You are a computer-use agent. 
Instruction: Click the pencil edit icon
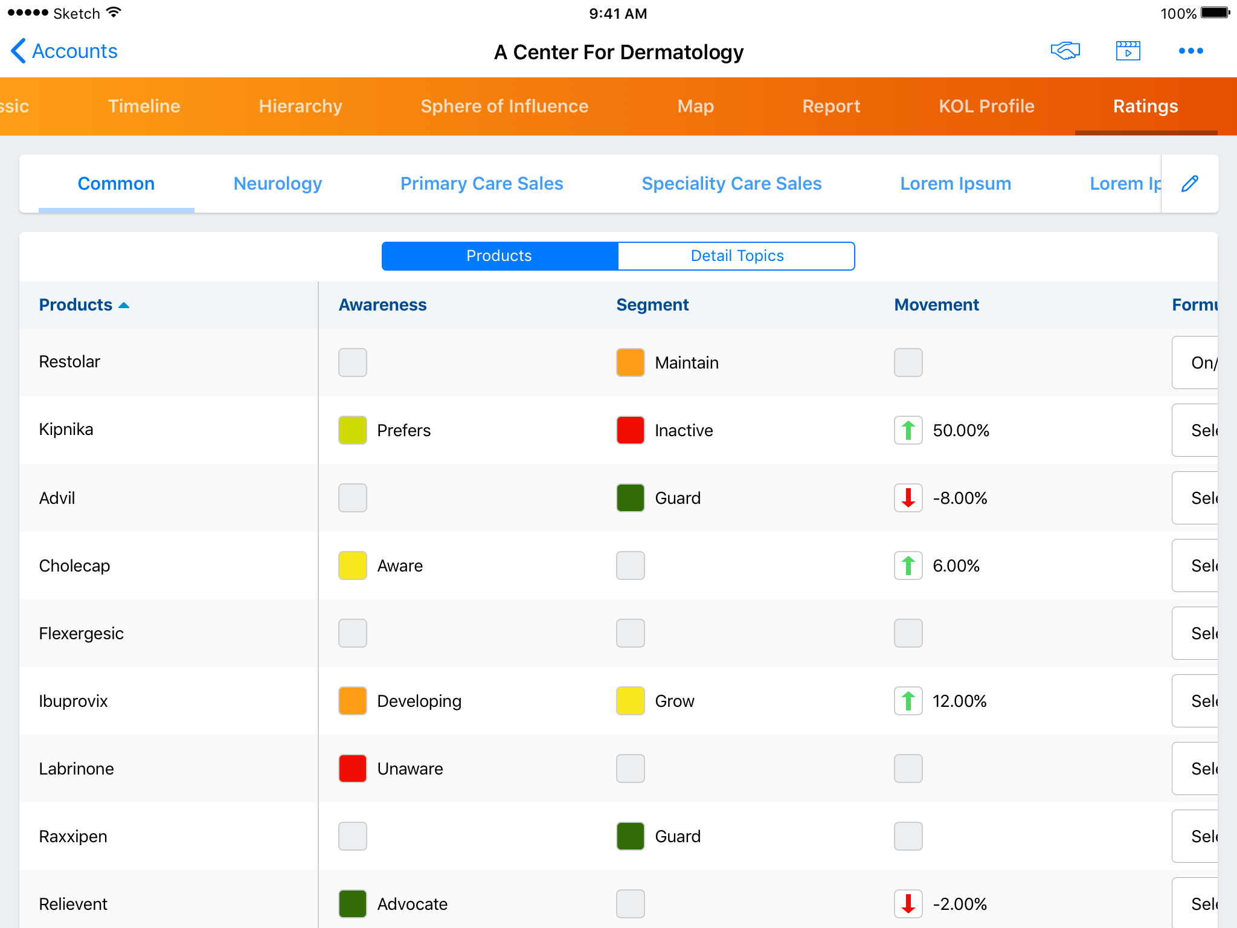1189,184
